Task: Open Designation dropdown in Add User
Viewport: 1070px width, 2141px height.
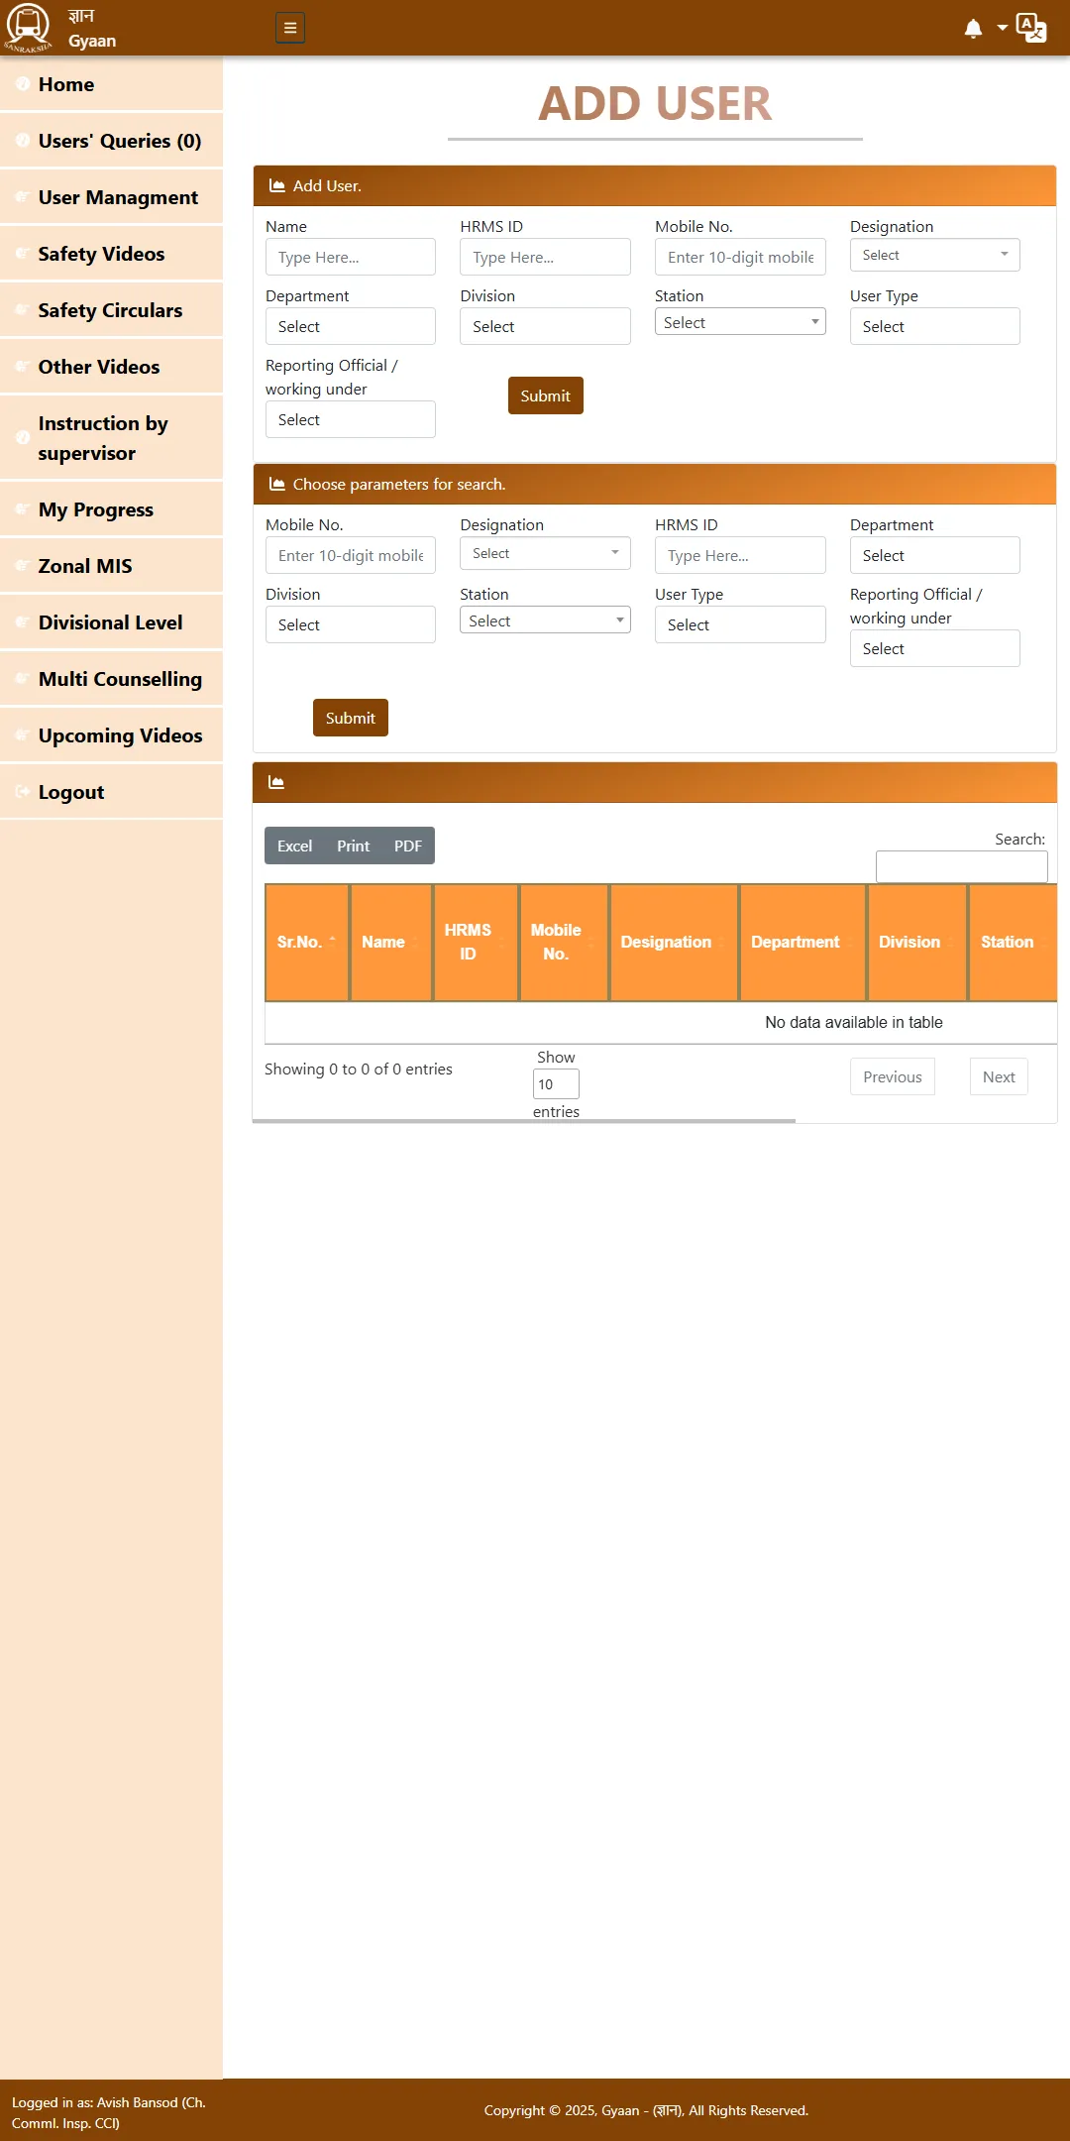Action: (935, 255)
